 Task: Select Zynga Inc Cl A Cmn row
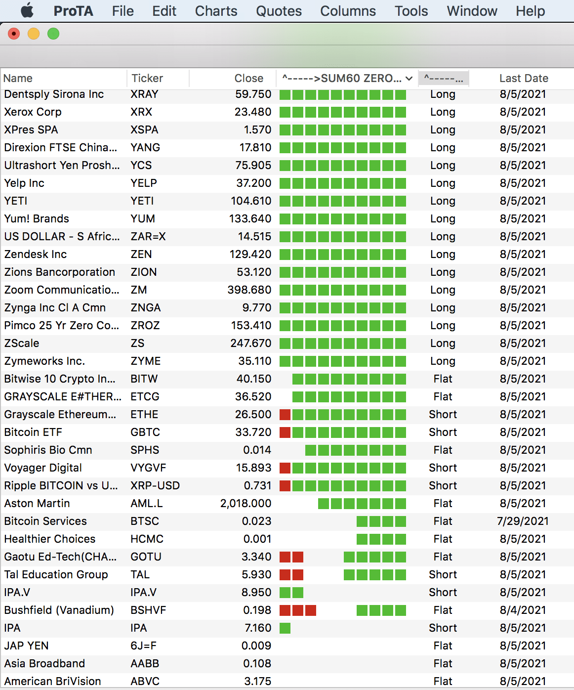click(x=287, y=307)
